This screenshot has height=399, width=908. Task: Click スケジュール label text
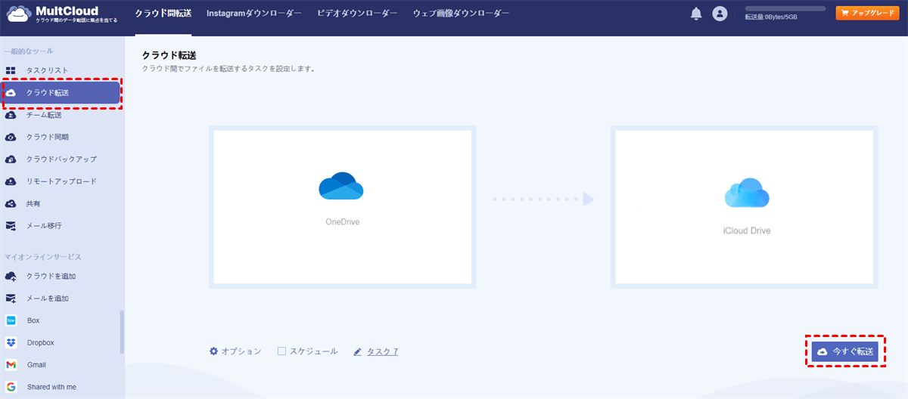(313, 351)
